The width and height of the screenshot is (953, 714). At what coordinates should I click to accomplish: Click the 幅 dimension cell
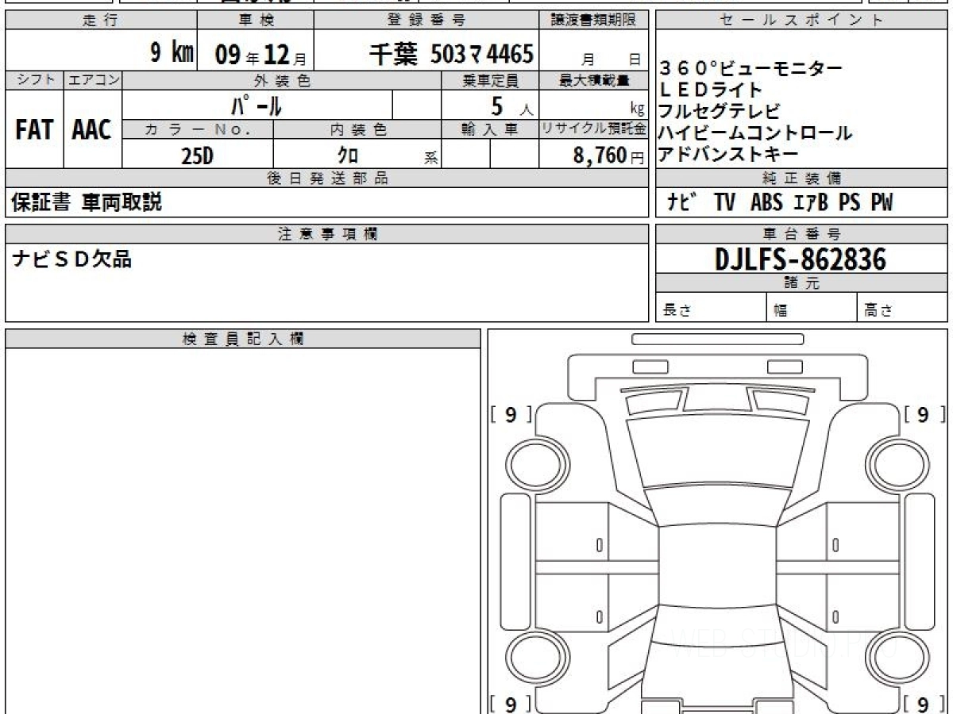[812, 308]
